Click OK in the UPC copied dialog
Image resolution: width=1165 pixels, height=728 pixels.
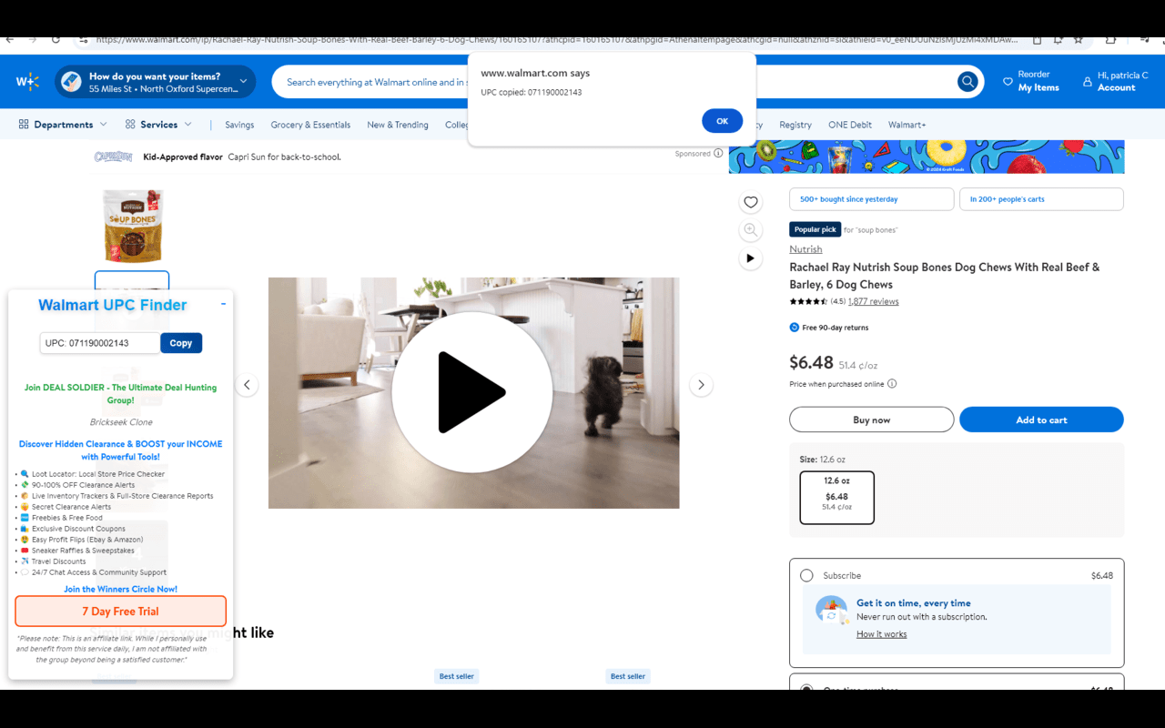722,121
